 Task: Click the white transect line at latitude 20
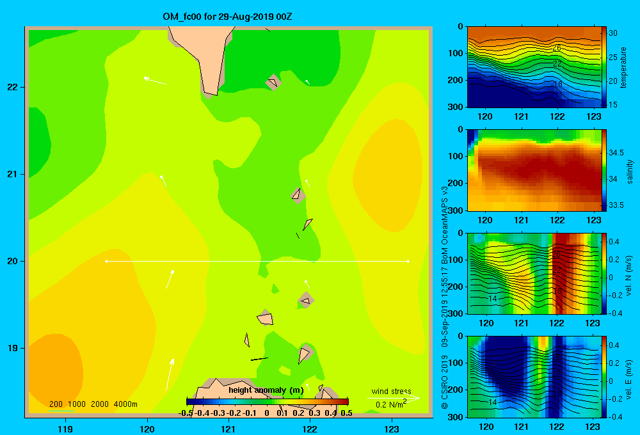[257, 261]
